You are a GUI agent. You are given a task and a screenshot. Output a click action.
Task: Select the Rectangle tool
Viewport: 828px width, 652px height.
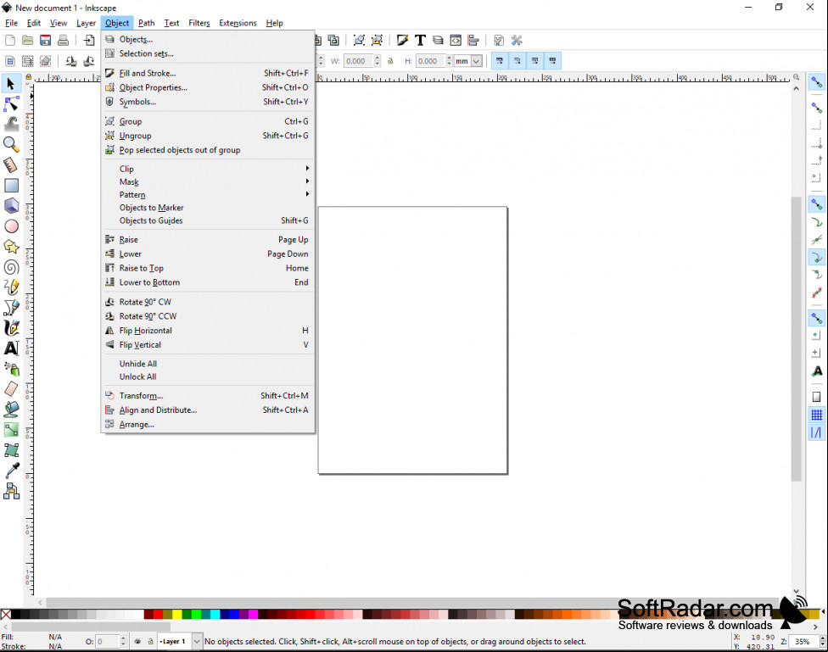pyautogui.click(x=11, y=186)
